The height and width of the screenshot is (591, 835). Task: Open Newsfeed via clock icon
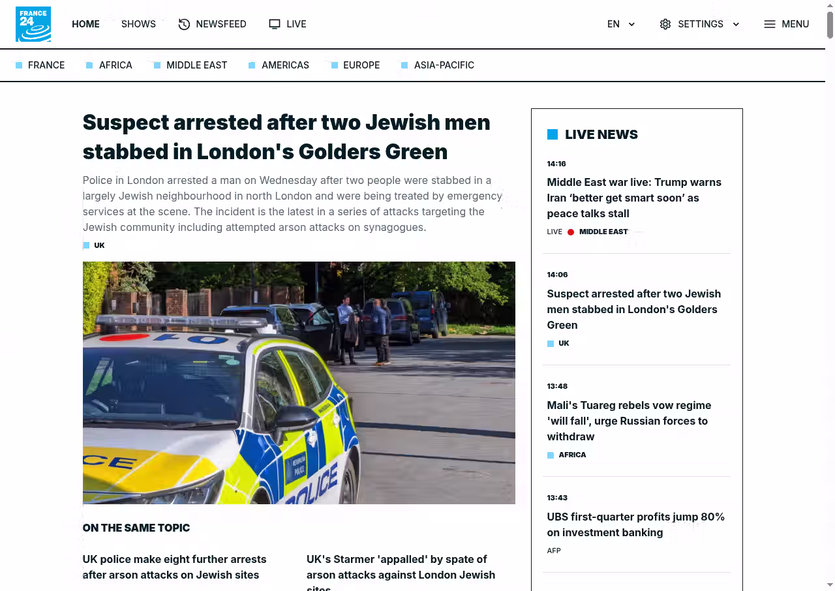184,24
